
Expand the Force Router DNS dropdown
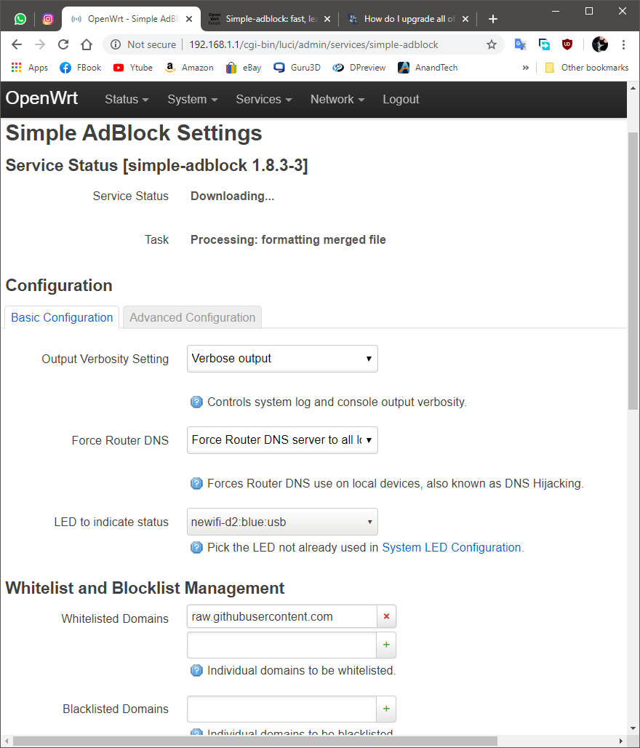282,440
